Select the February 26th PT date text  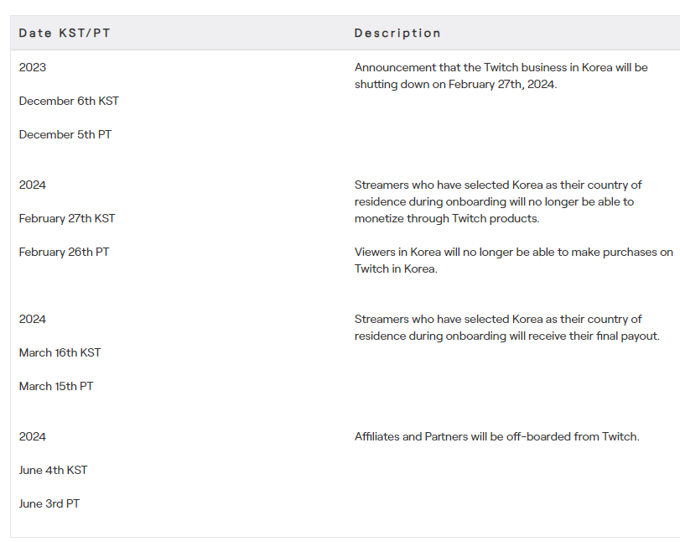click(x=65, y=252)
